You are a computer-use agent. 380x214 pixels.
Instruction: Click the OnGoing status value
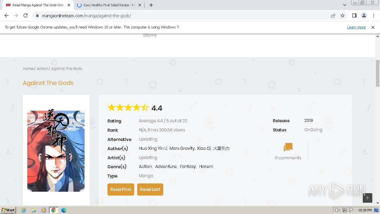coord(313,130)
